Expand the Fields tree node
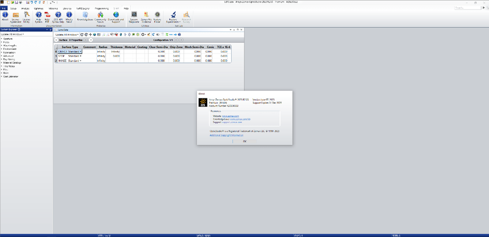This screenshot has height=237, width=489. (x=1, y=42)
